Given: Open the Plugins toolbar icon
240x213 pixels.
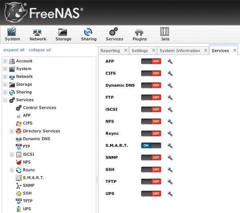Looking at the screenshot, I should (140, 34).
